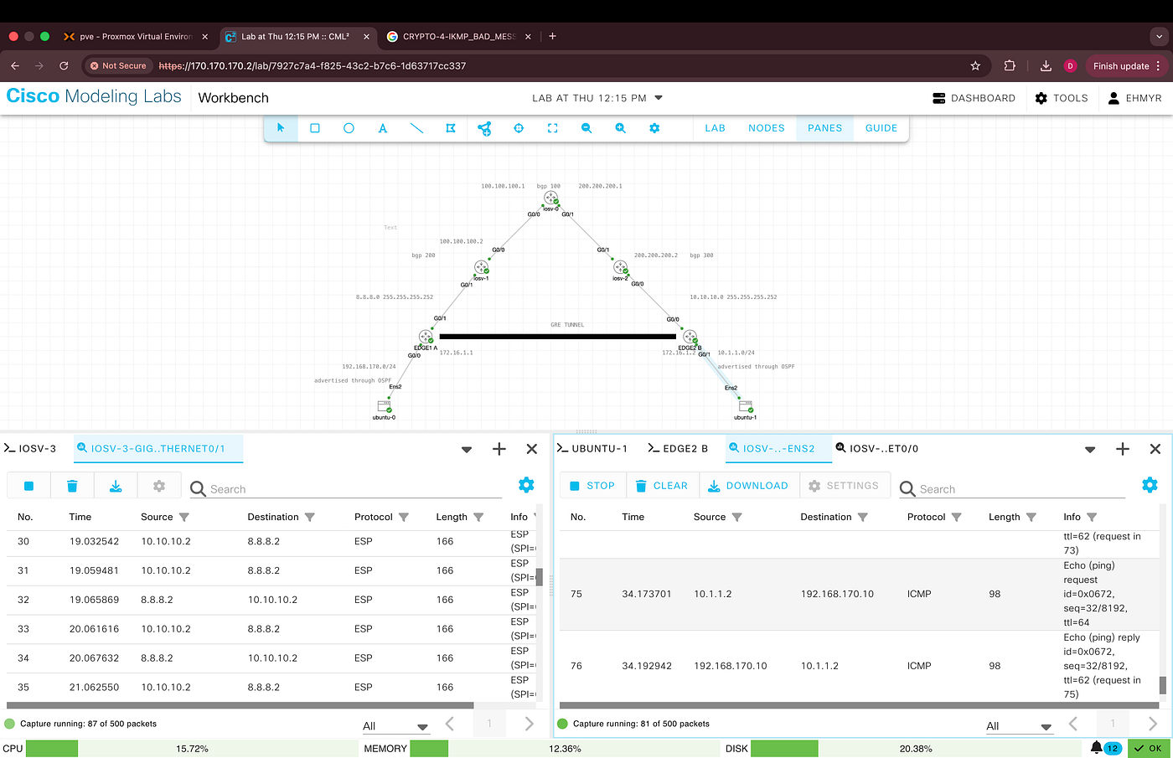This screenshot has height=758, width=1173.
Task: Toggle the PANES tab
Action: 825,128
